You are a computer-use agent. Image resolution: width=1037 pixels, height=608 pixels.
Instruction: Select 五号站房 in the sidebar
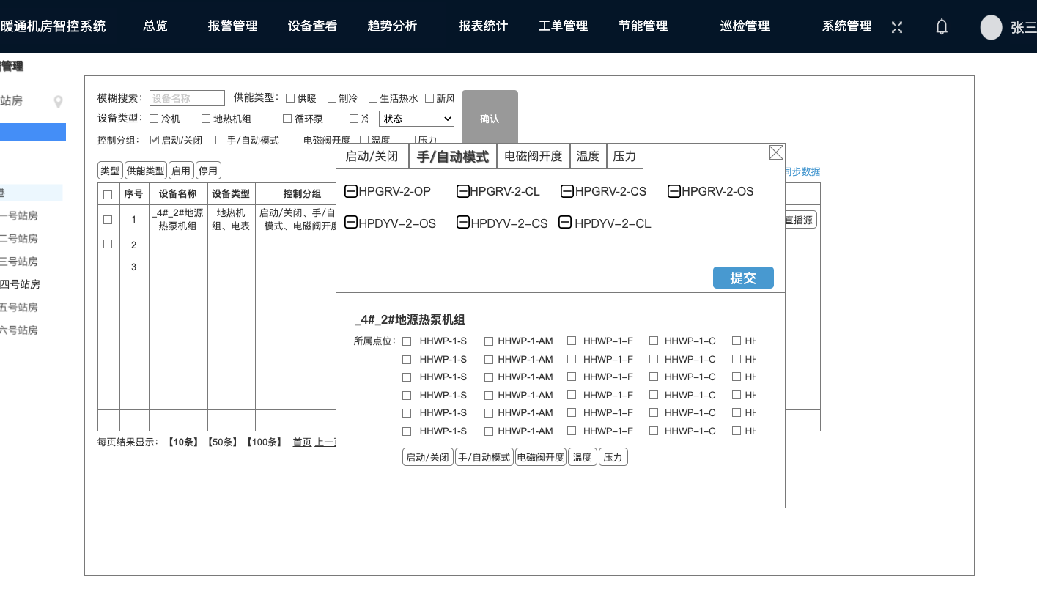click(x=19, y=307)
